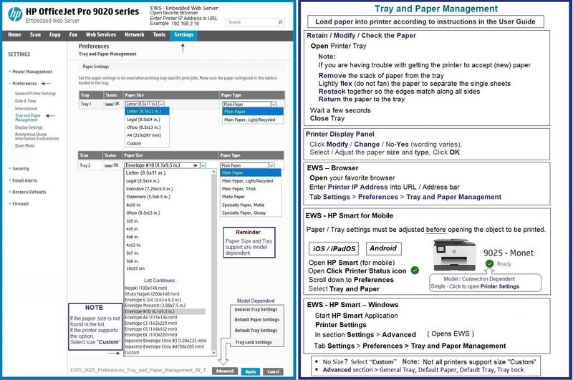Open Default Tray Settings
Image resolution: width=573 pixels, height=380 pixels.
[256, 331]
